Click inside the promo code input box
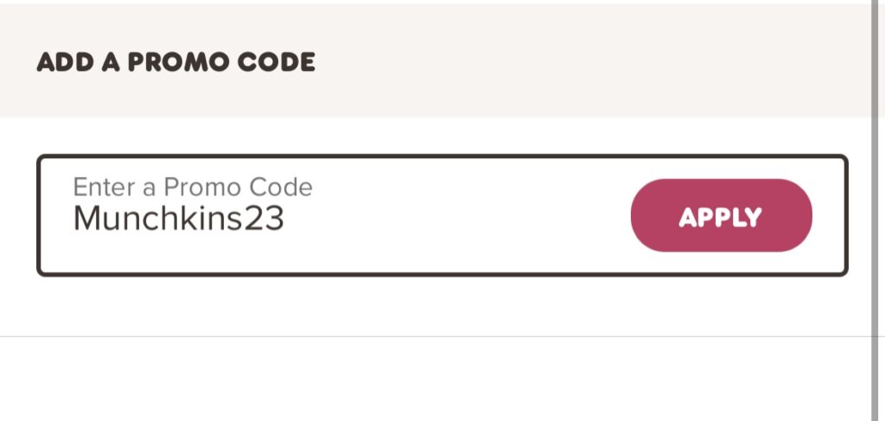This screenshot has height=421, width=885. coord(442,215)
